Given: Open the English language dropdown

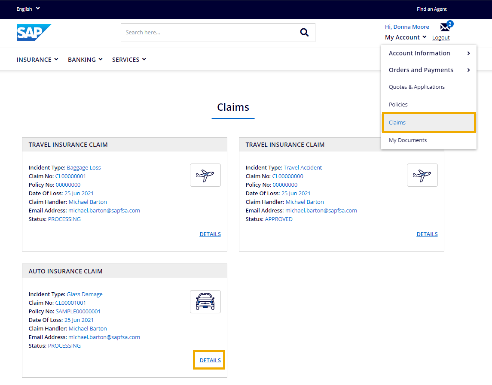Looking at the screenshot, I should click(28, 9).
